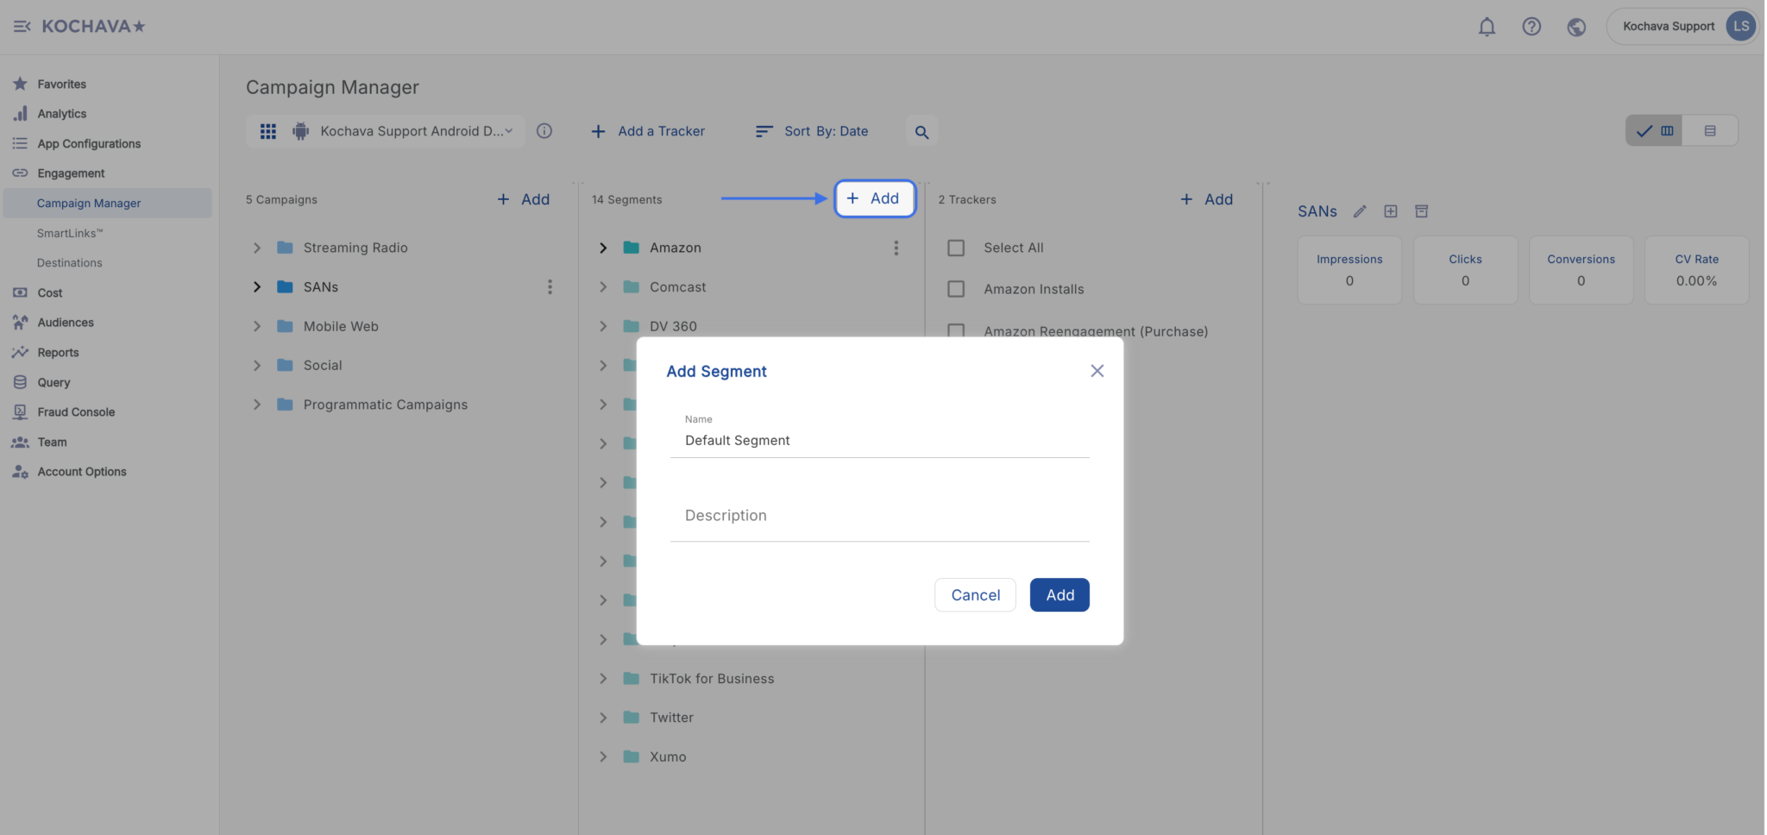Expand the Twitter segment
This screenshot has height=835, width=1767.
coord(603,718)
